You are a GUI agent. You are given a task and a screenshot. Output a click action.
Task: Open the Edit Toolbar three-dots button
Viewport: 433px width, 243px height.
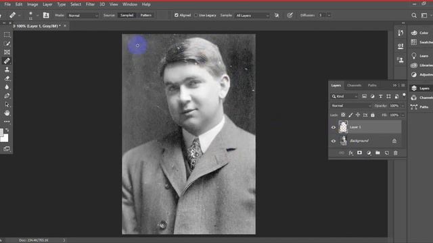7,122
